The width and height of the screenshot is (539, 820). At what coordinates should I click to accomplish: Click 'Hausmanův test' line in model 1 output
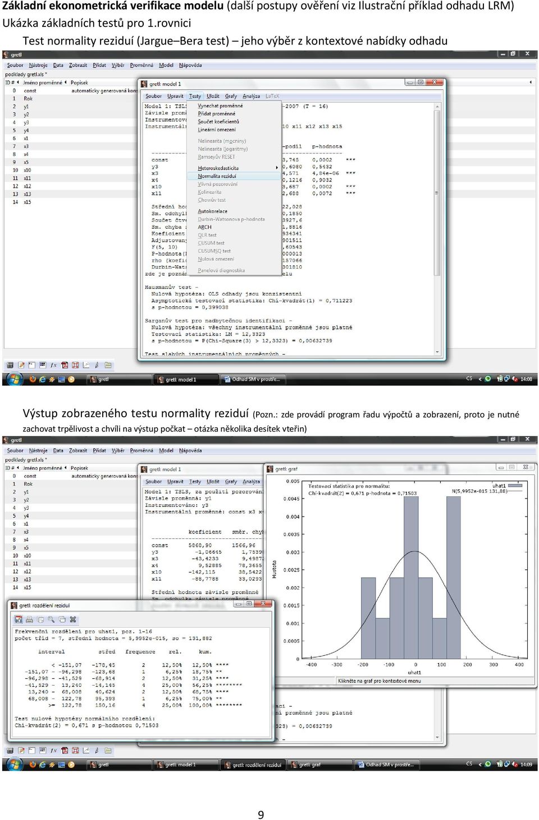(x=171, y=287)
